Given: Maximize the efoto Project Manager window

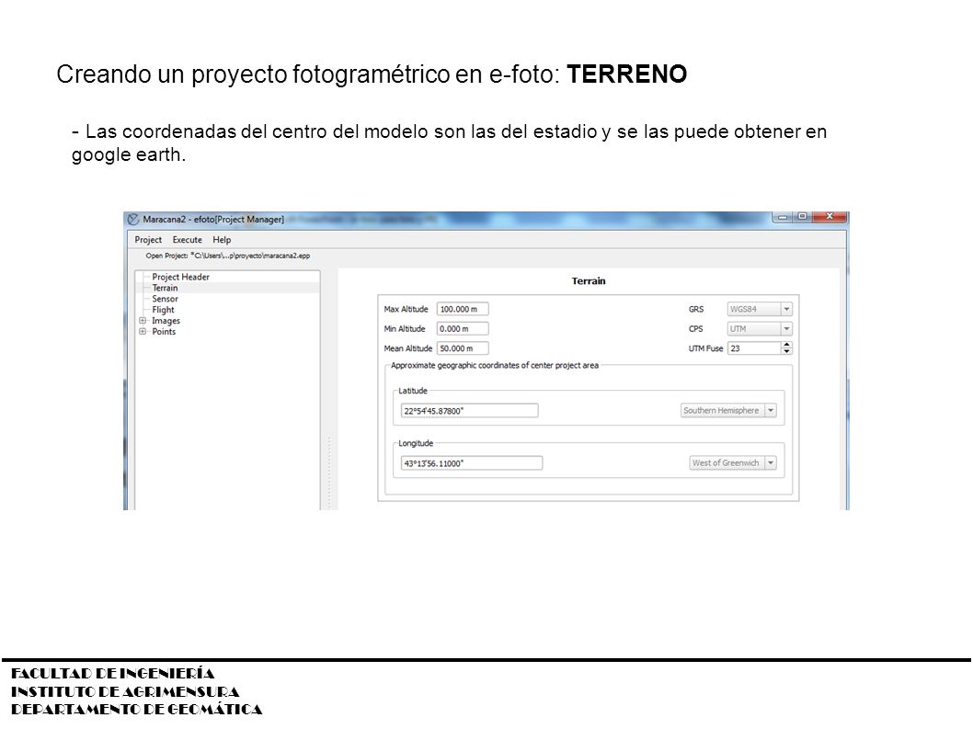Looking at the screenshot, I should pyautogui.click(x=802, y=217).
